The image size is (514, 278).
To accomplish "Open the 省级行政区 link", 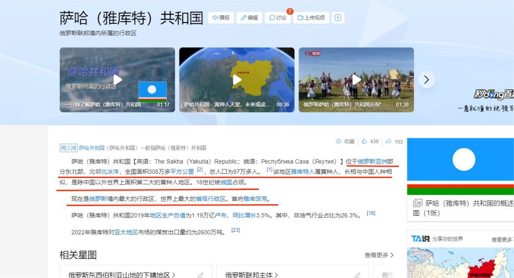I will point(211,199).
